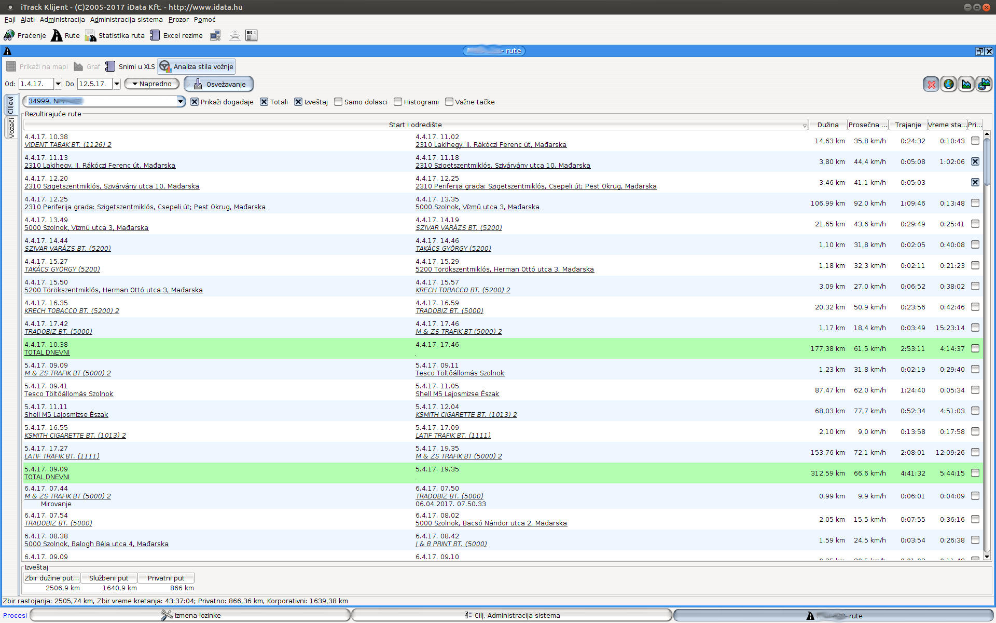Click the red X clear button
This screenshot has height=623, width=996.
pos(931,84)
